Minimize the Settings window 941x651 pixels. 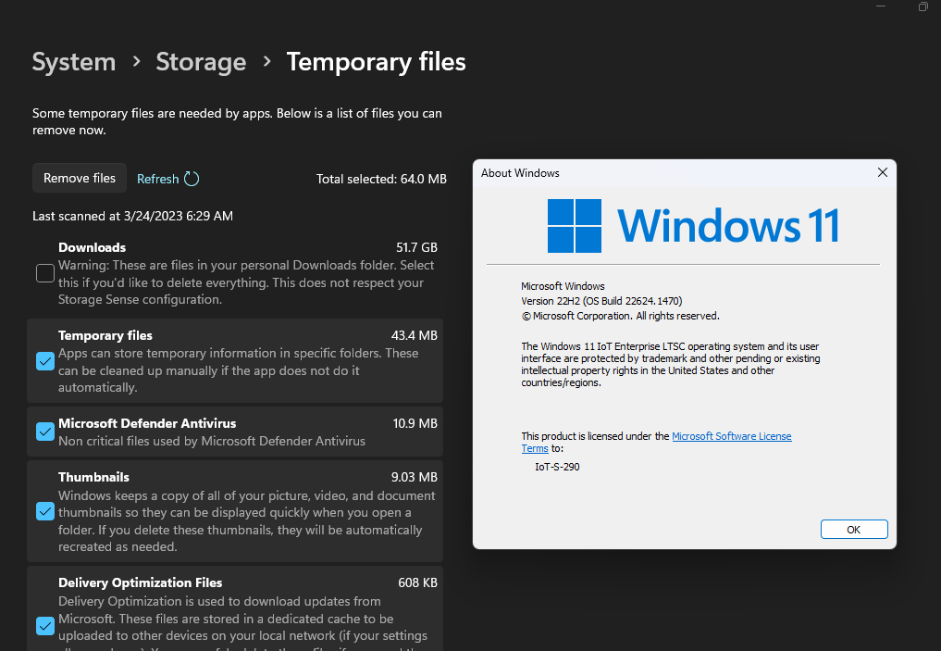(878, 7)
